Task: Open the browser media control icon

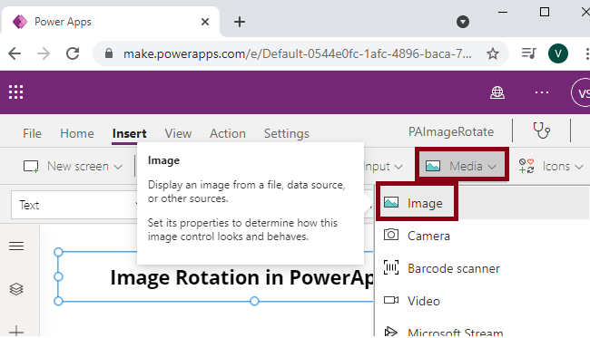Action: coord(528,53)
